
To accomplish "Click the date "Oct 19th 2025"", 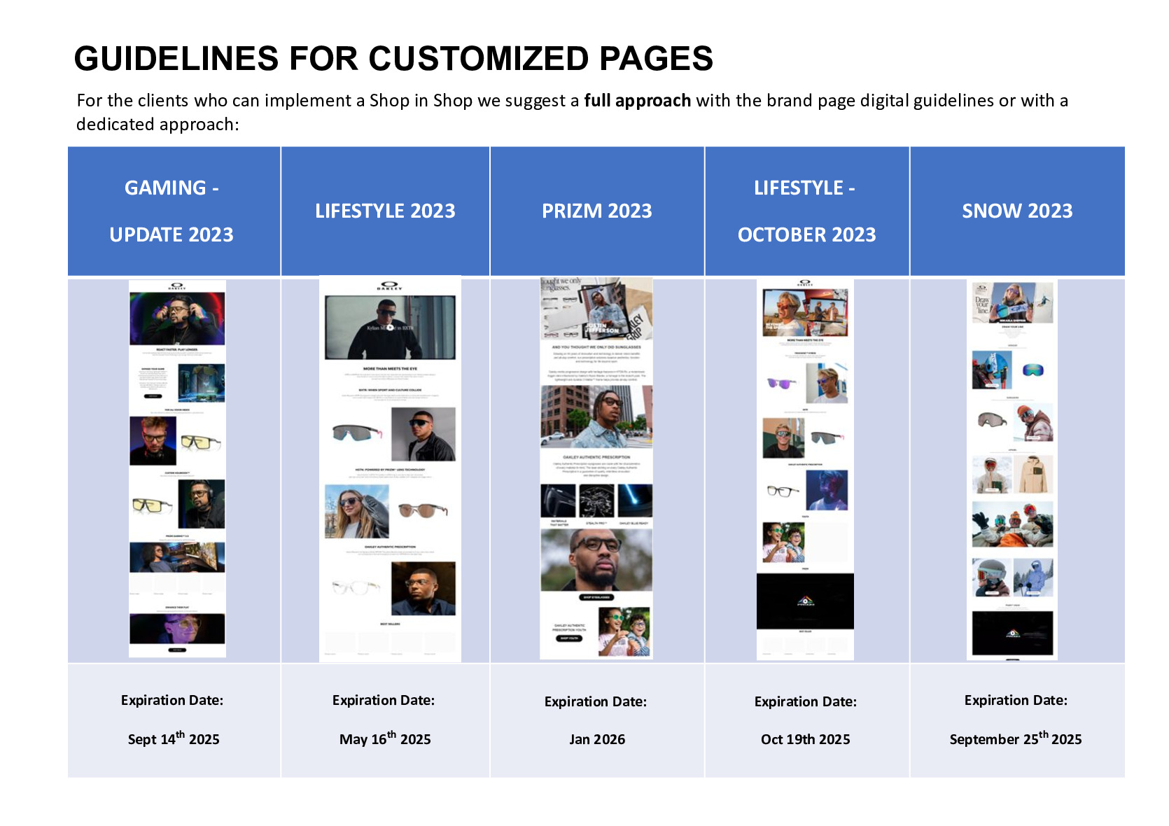I will (x=806, y=739).
